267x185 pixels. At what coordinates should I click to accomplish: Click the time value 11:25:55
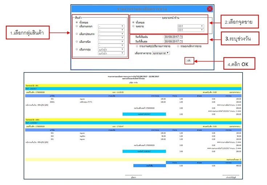(x=120, y=92)
